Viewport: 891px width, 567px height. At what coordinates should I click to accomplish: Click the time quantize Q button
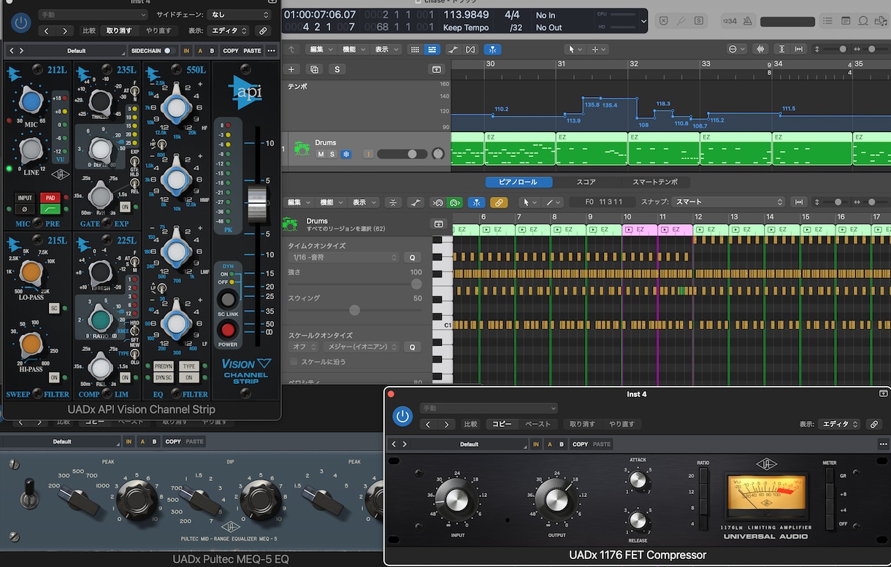click(x=413, y=258)
